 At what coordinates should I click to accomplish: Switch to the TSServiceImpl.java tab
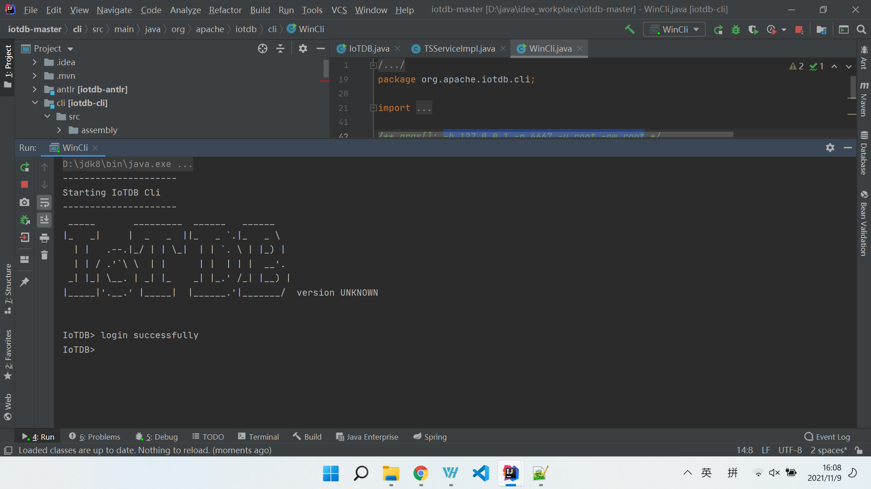[457, 48]
